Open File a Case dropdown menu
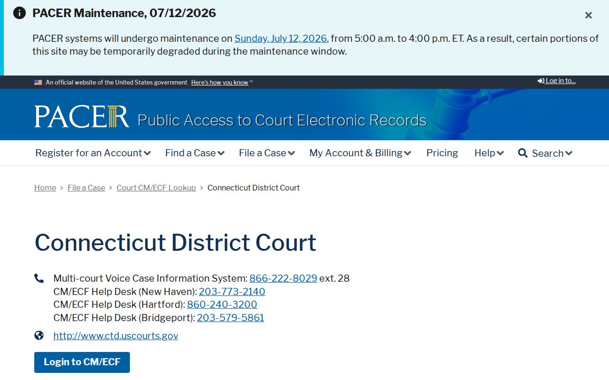 click(267, 153)
